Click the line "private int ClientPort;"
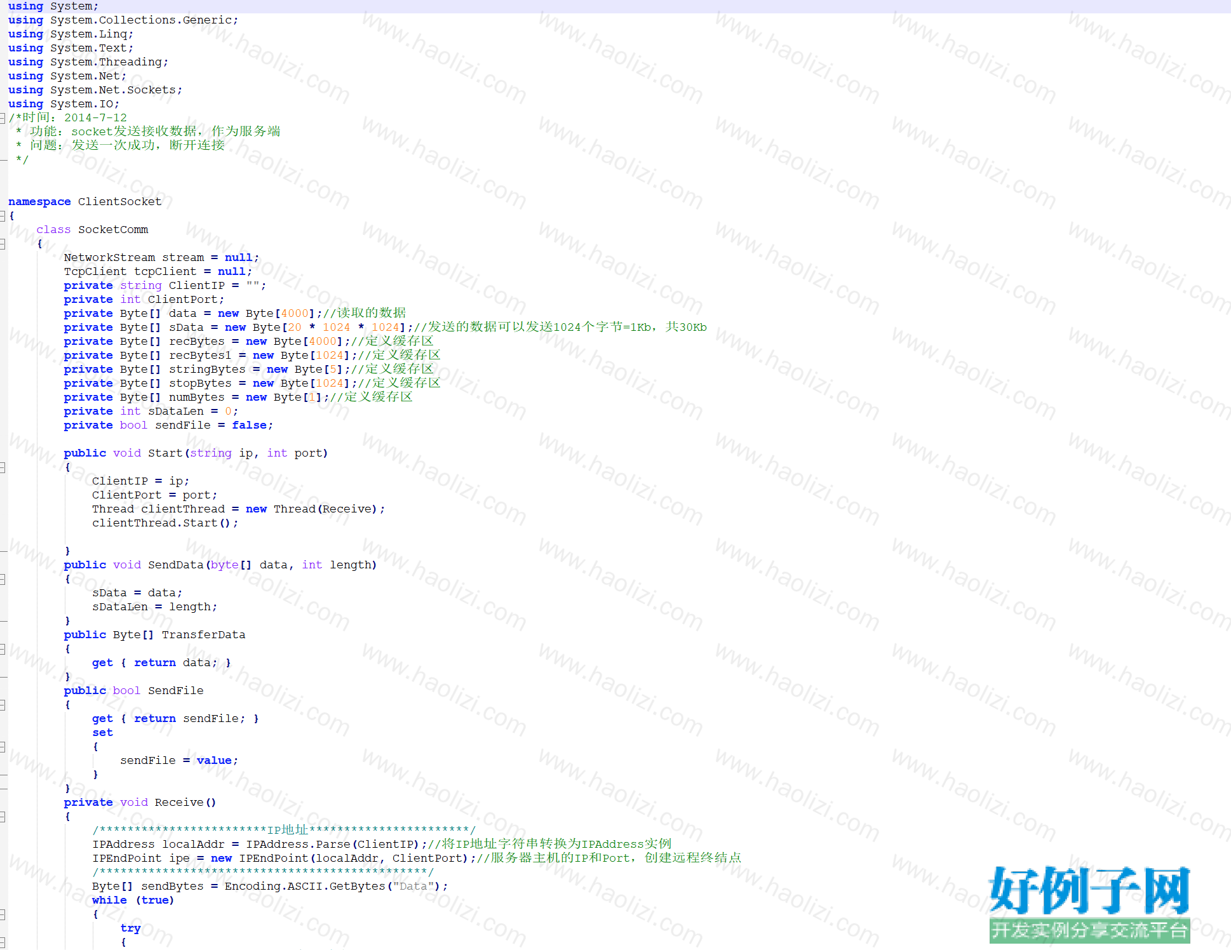This screenshot has width=1231, height=950. [x=144, y=300]
